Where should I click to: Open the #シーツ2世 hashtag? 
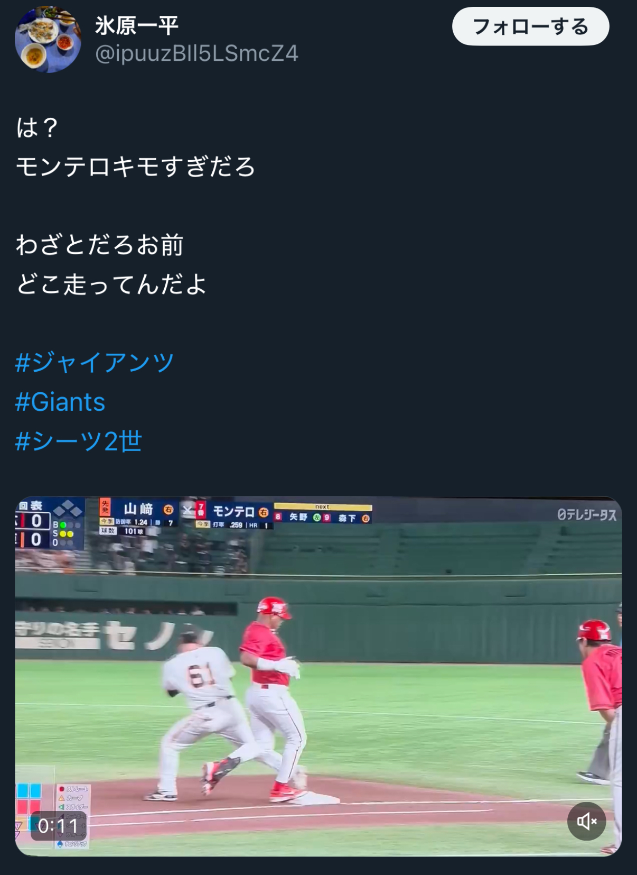click(x=79, y=441)
